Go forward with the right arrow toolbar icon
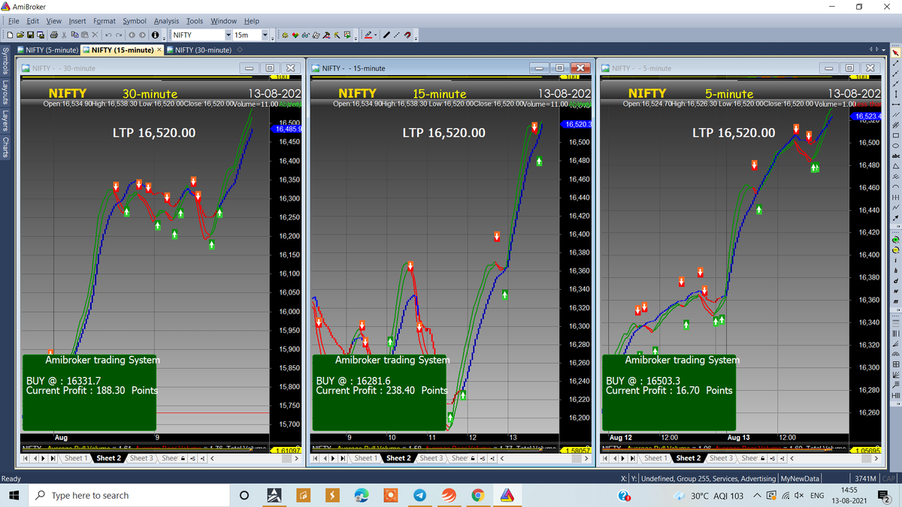Image resolution: width=902 pixels, height=507 pixels. coord(142,35)
